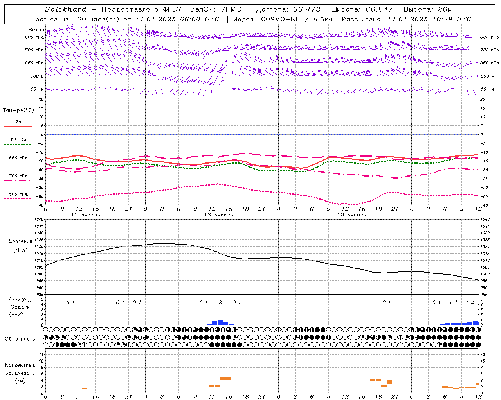Click the '500 гПа' temperature legend entry

tap(18, 194)
